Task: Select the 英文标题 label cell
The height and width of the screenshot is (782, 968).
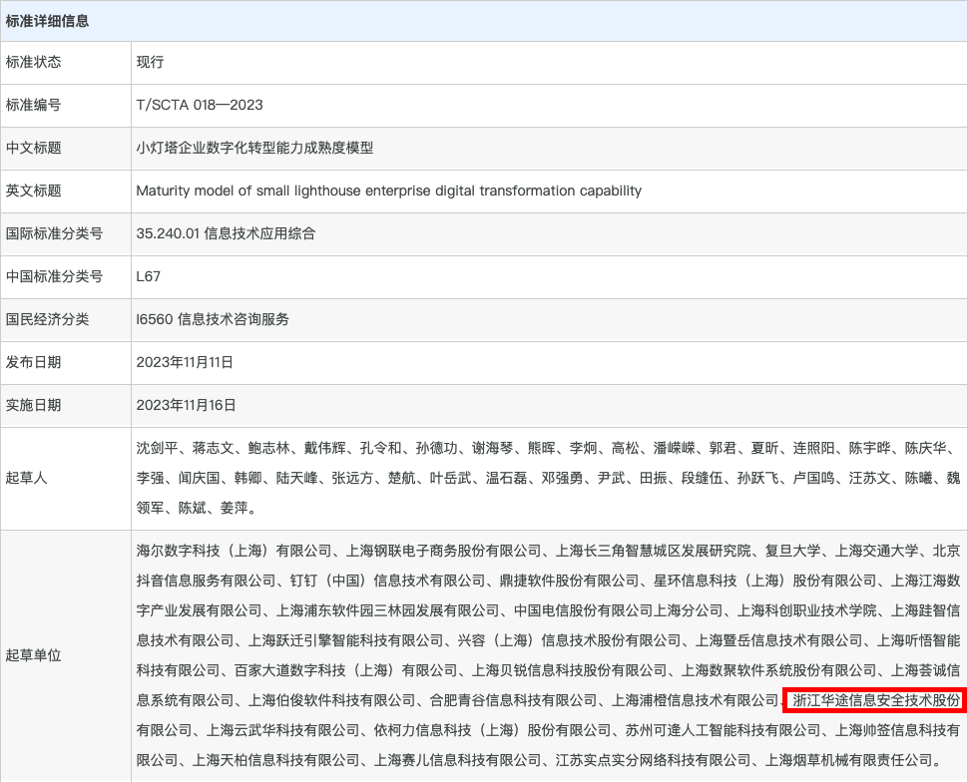Action: coord(34,191)
